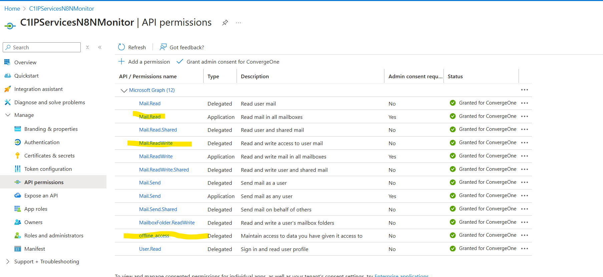Open the Home breadcrumb link
The height and width of the screenshot is (277, 603).
point(12,9)
